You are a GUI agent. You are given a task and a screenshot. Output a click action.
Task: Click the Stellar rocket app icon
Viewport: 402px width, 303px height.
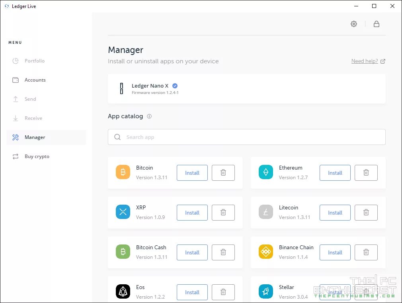click(x=266, y=291)
